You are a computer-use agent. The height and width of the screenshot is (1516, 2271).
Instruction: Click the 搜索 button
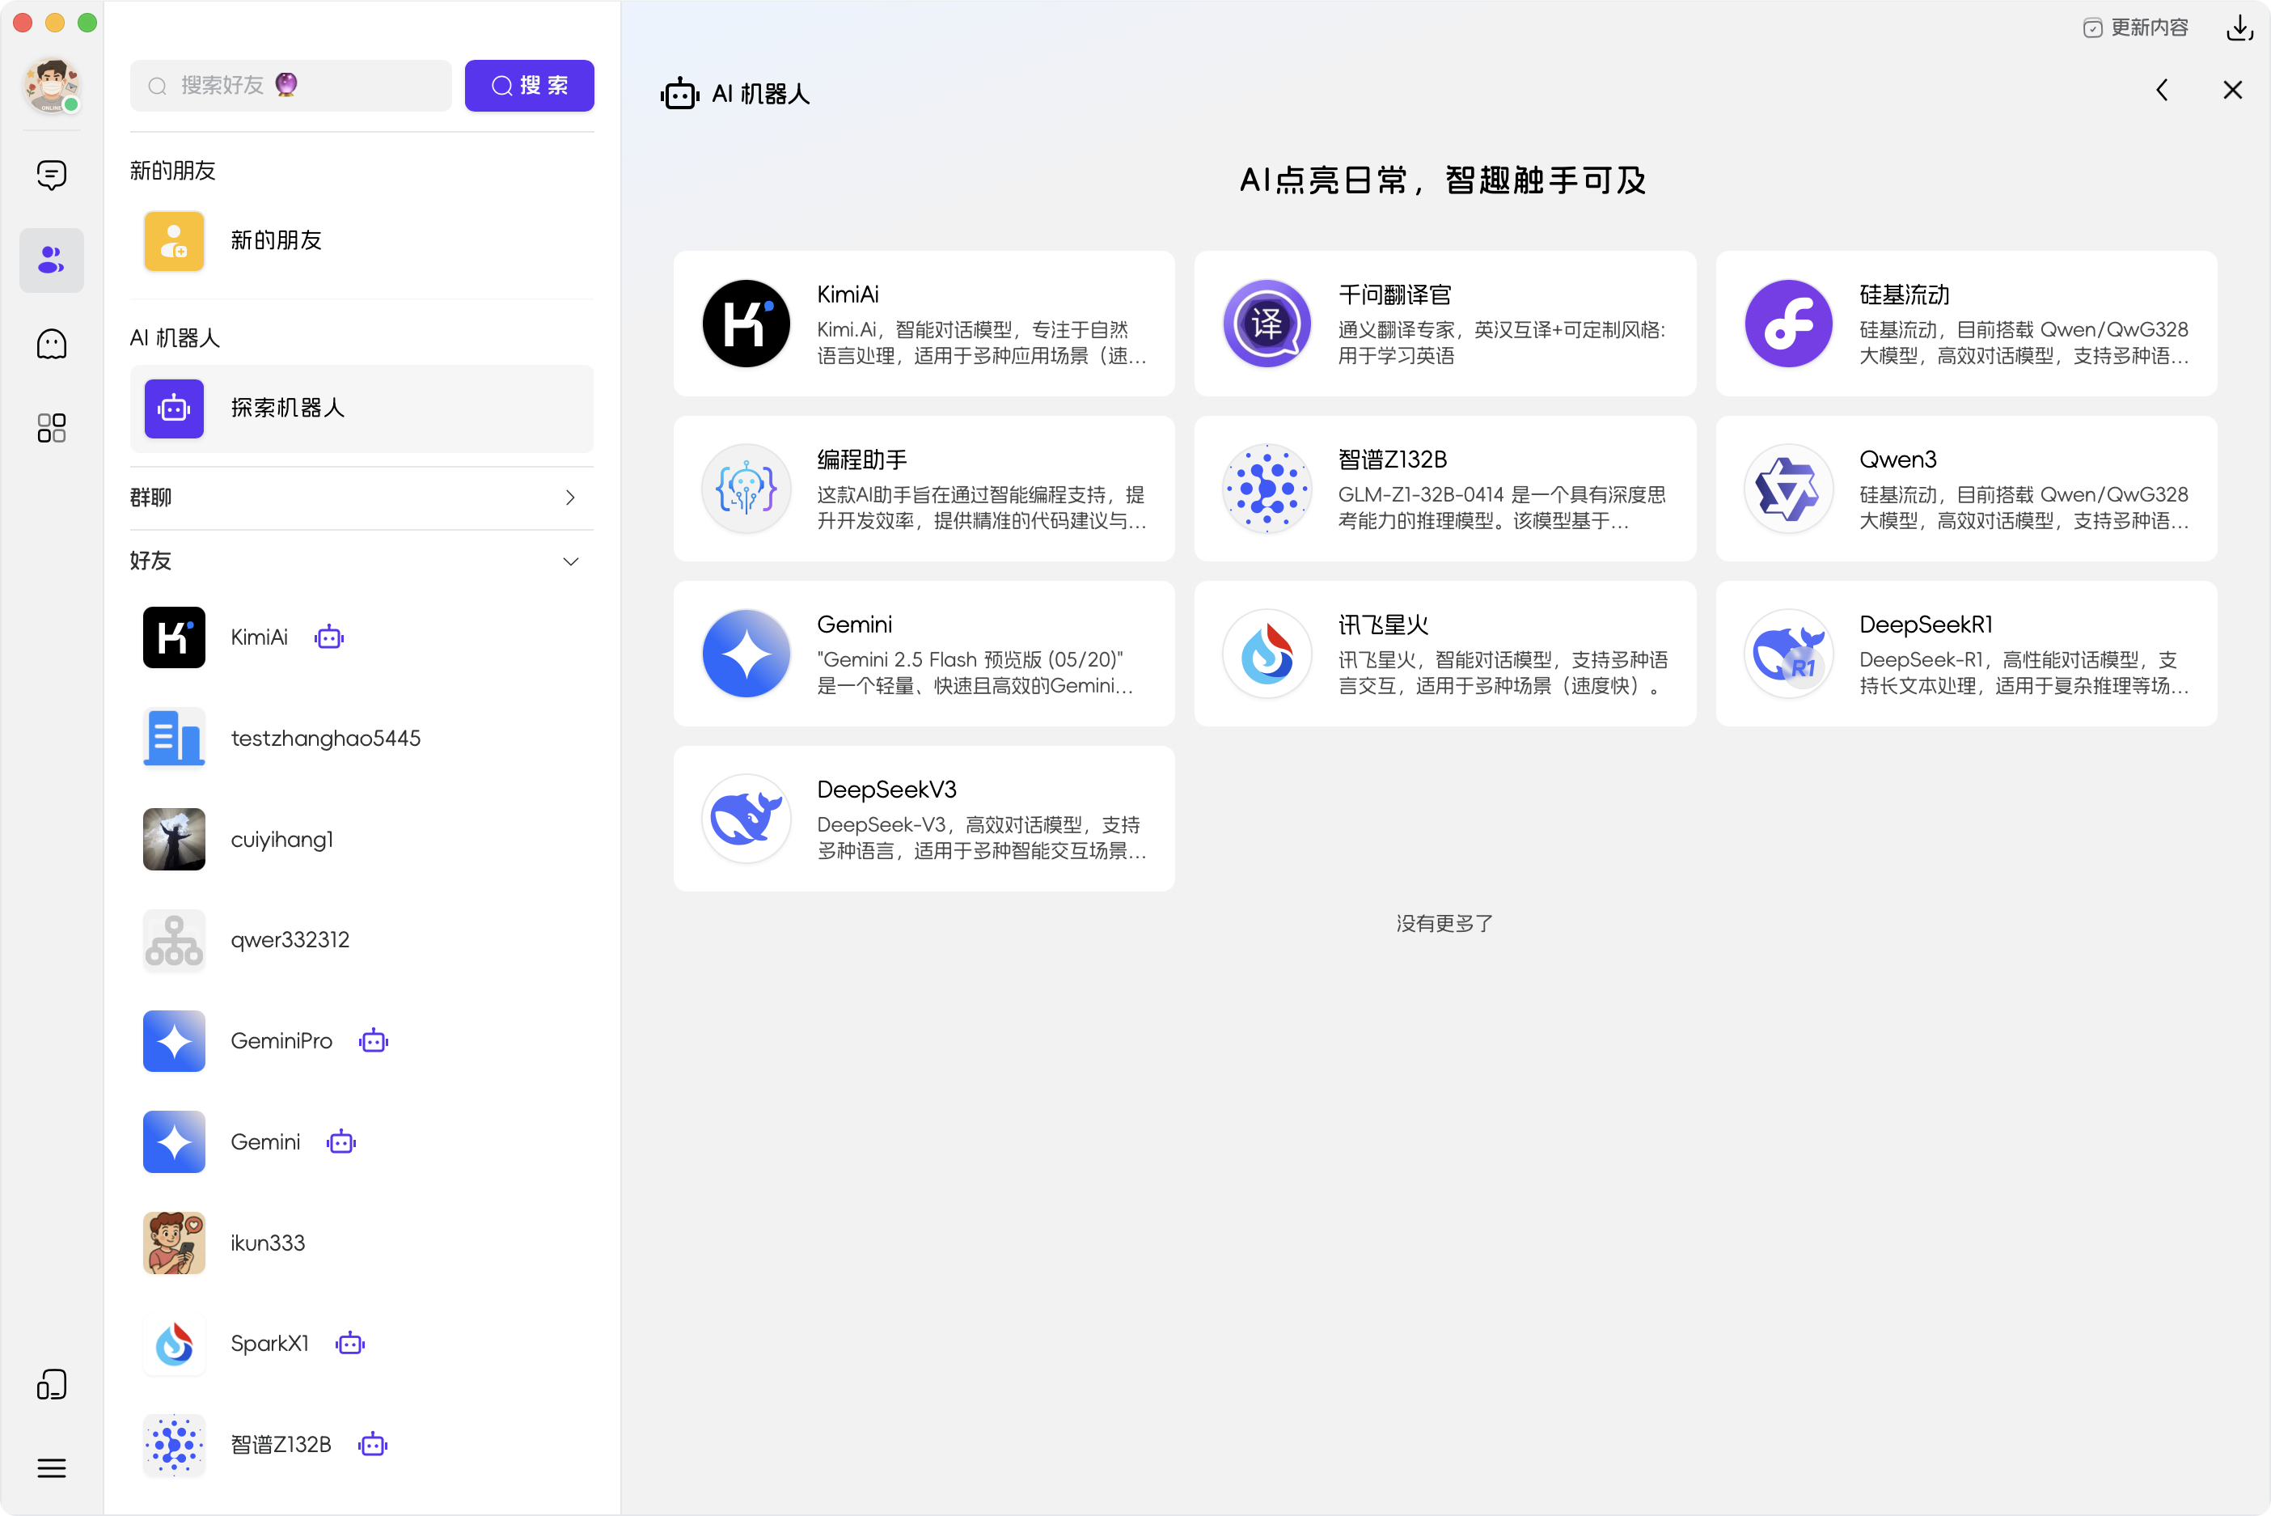pyautogui.click(x=530, y=85)
